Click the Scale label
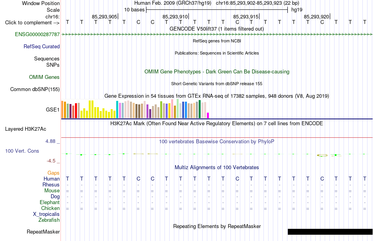 [53, 10]
